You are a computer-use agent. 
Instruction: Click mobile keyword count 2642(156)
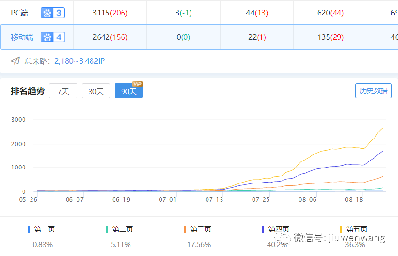click(110, 37)
